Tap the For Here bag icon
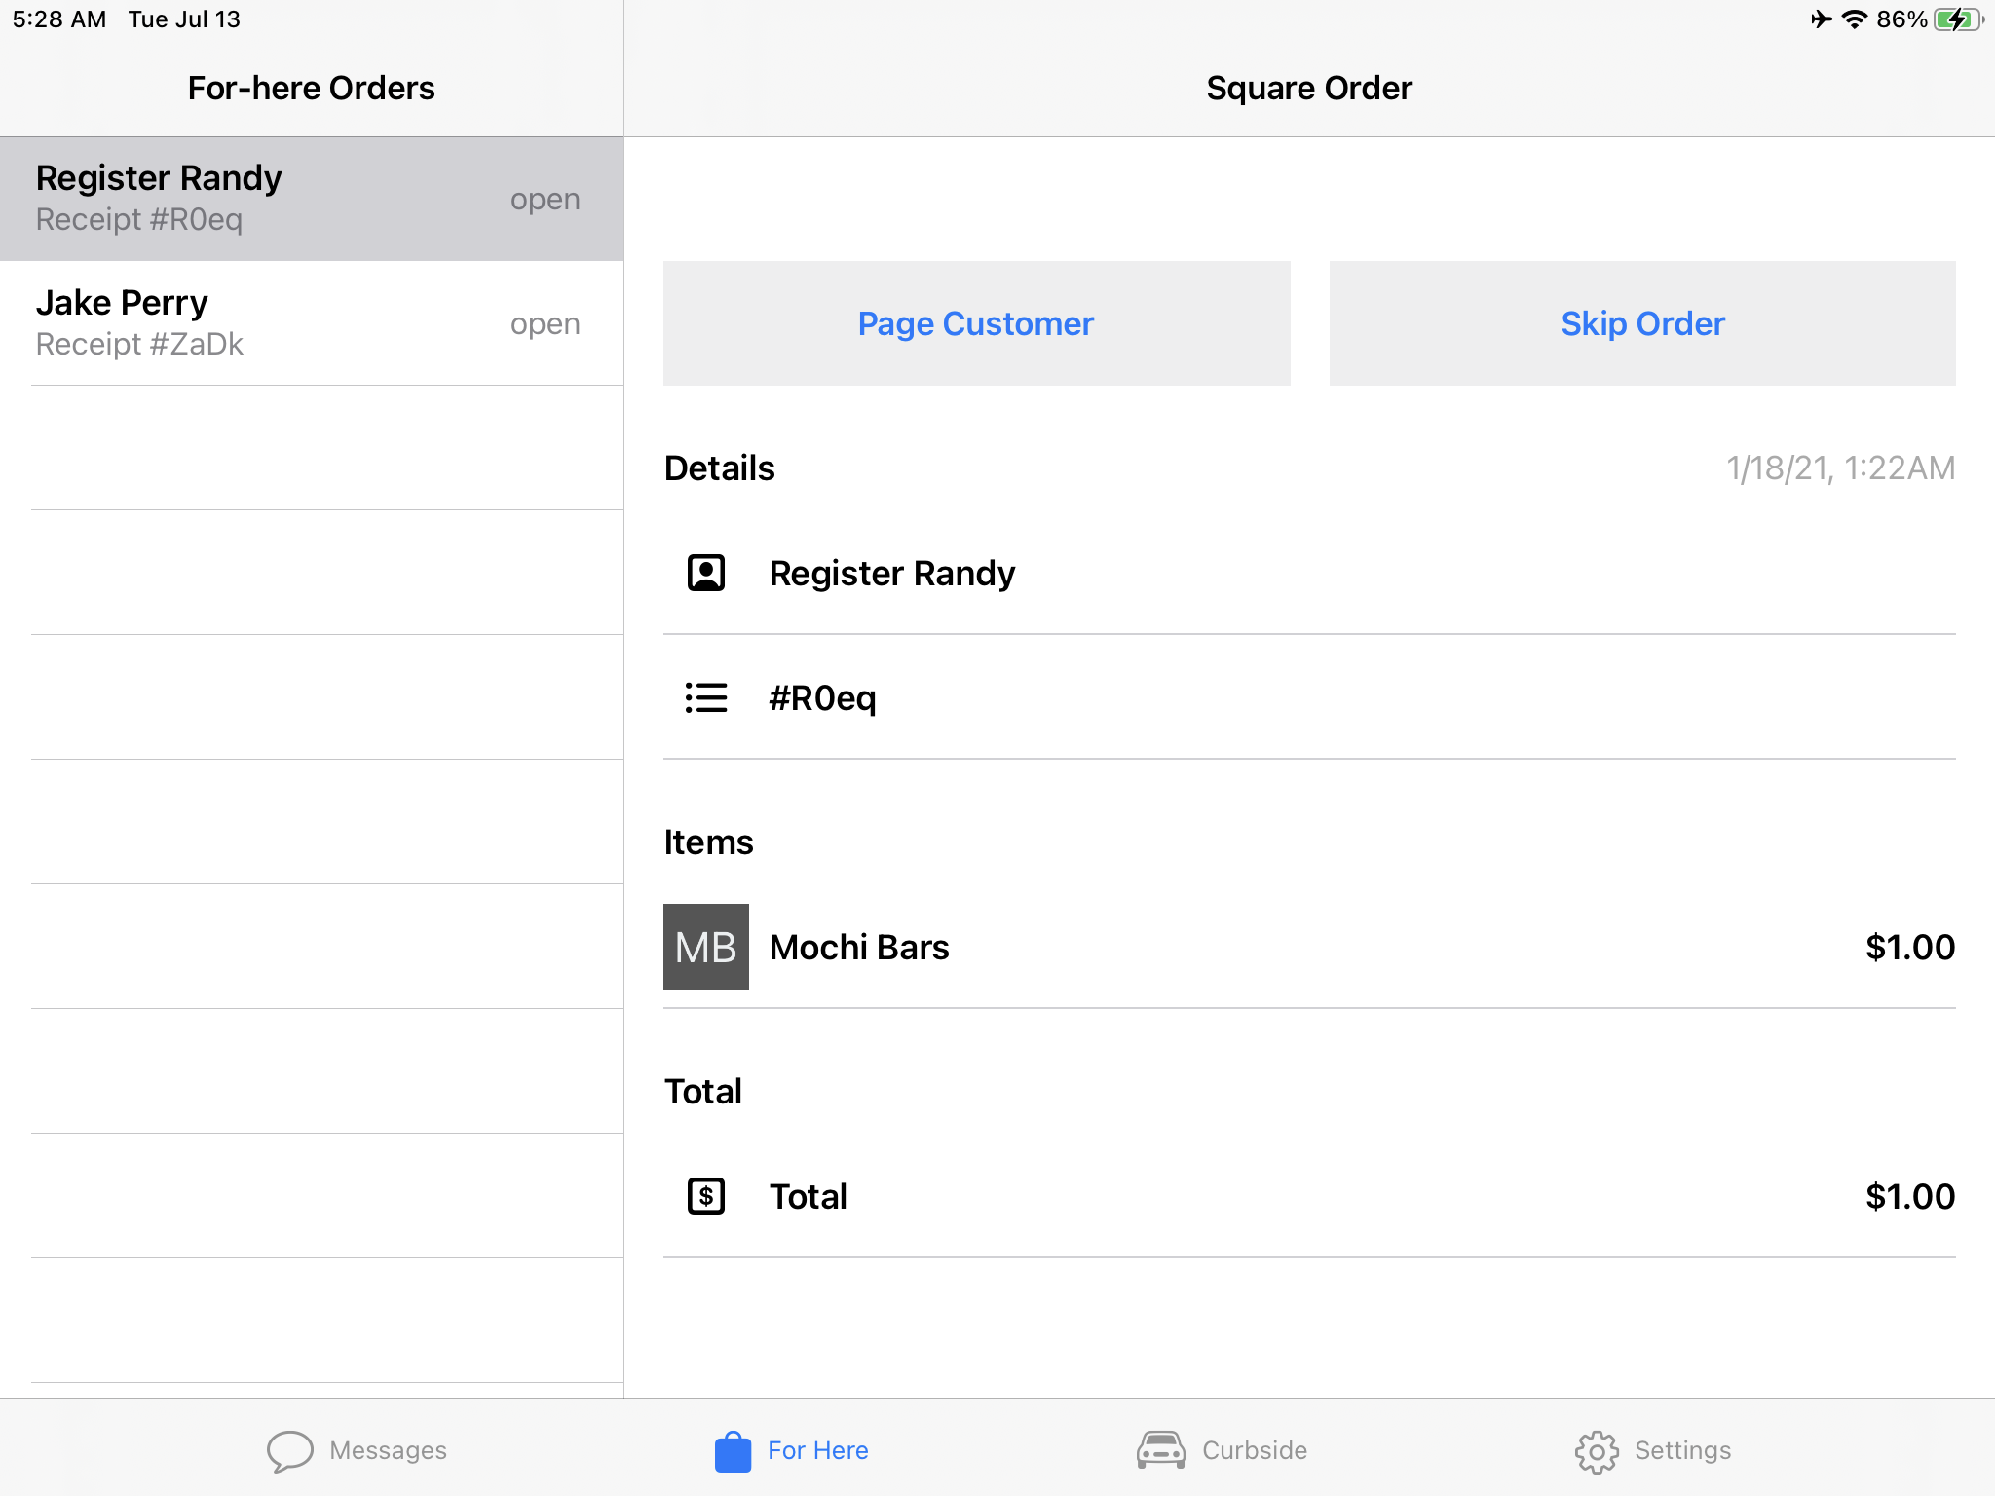1995x1496 pixels. click(733, 1451)
